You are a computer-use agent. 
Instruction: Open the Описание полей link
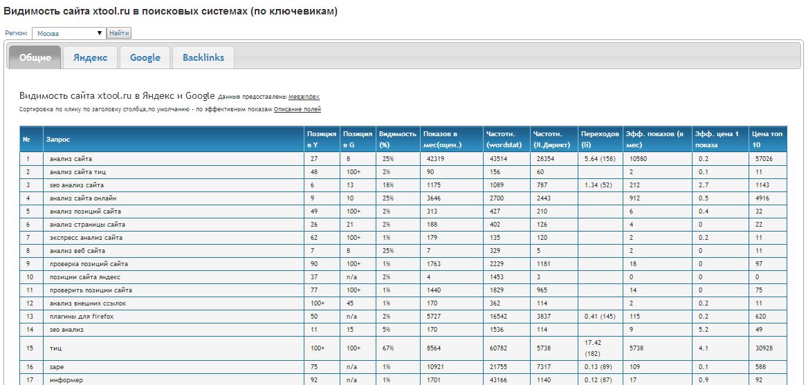[x=297, y=109]
